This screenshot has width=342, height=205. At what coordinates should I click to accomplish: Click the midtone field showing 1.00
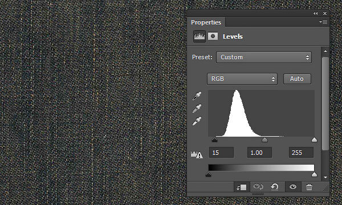259,153
